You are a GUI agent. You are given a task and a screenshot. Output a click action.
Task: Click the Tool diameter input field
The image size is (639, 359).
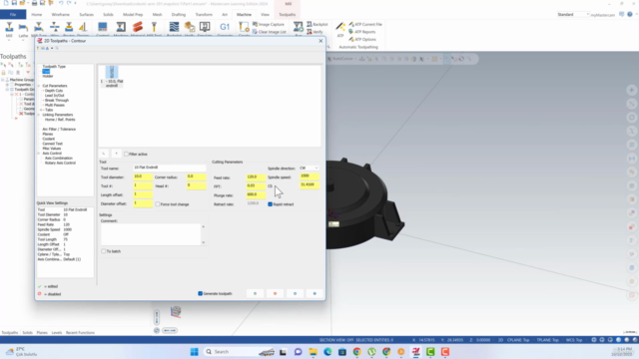point(143,177)
